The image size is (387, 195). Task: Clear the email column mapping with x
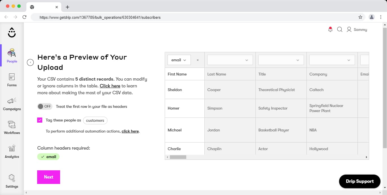[198, 60]
